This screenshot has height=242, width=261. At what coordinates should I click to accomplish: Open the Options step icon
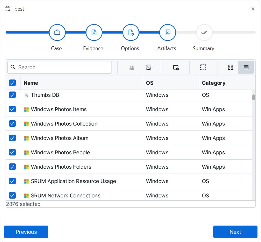point(131,33)
